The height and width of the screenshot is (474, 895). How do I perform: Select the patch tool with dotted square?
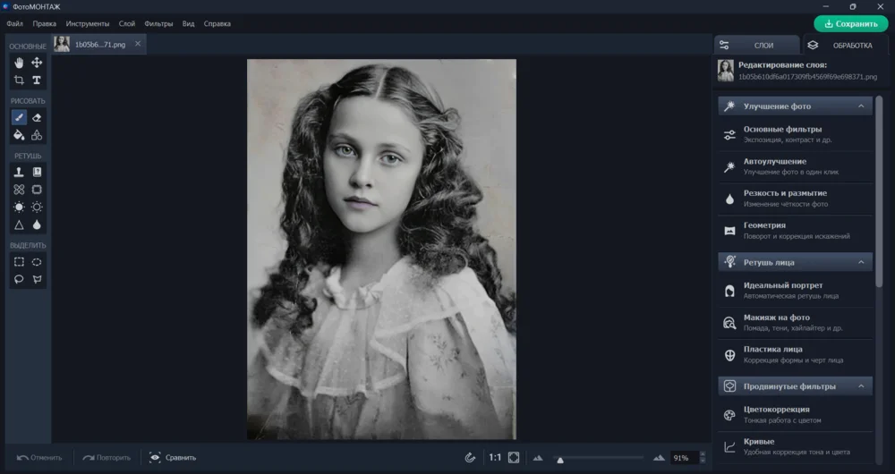(37, 190)
